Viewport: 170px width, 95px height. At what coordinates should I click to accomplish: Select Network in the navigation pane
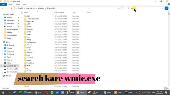(x=8, y=76)
